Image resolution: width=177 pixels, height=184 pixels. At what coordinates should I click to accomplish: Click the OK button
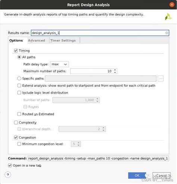pos(137,175)
